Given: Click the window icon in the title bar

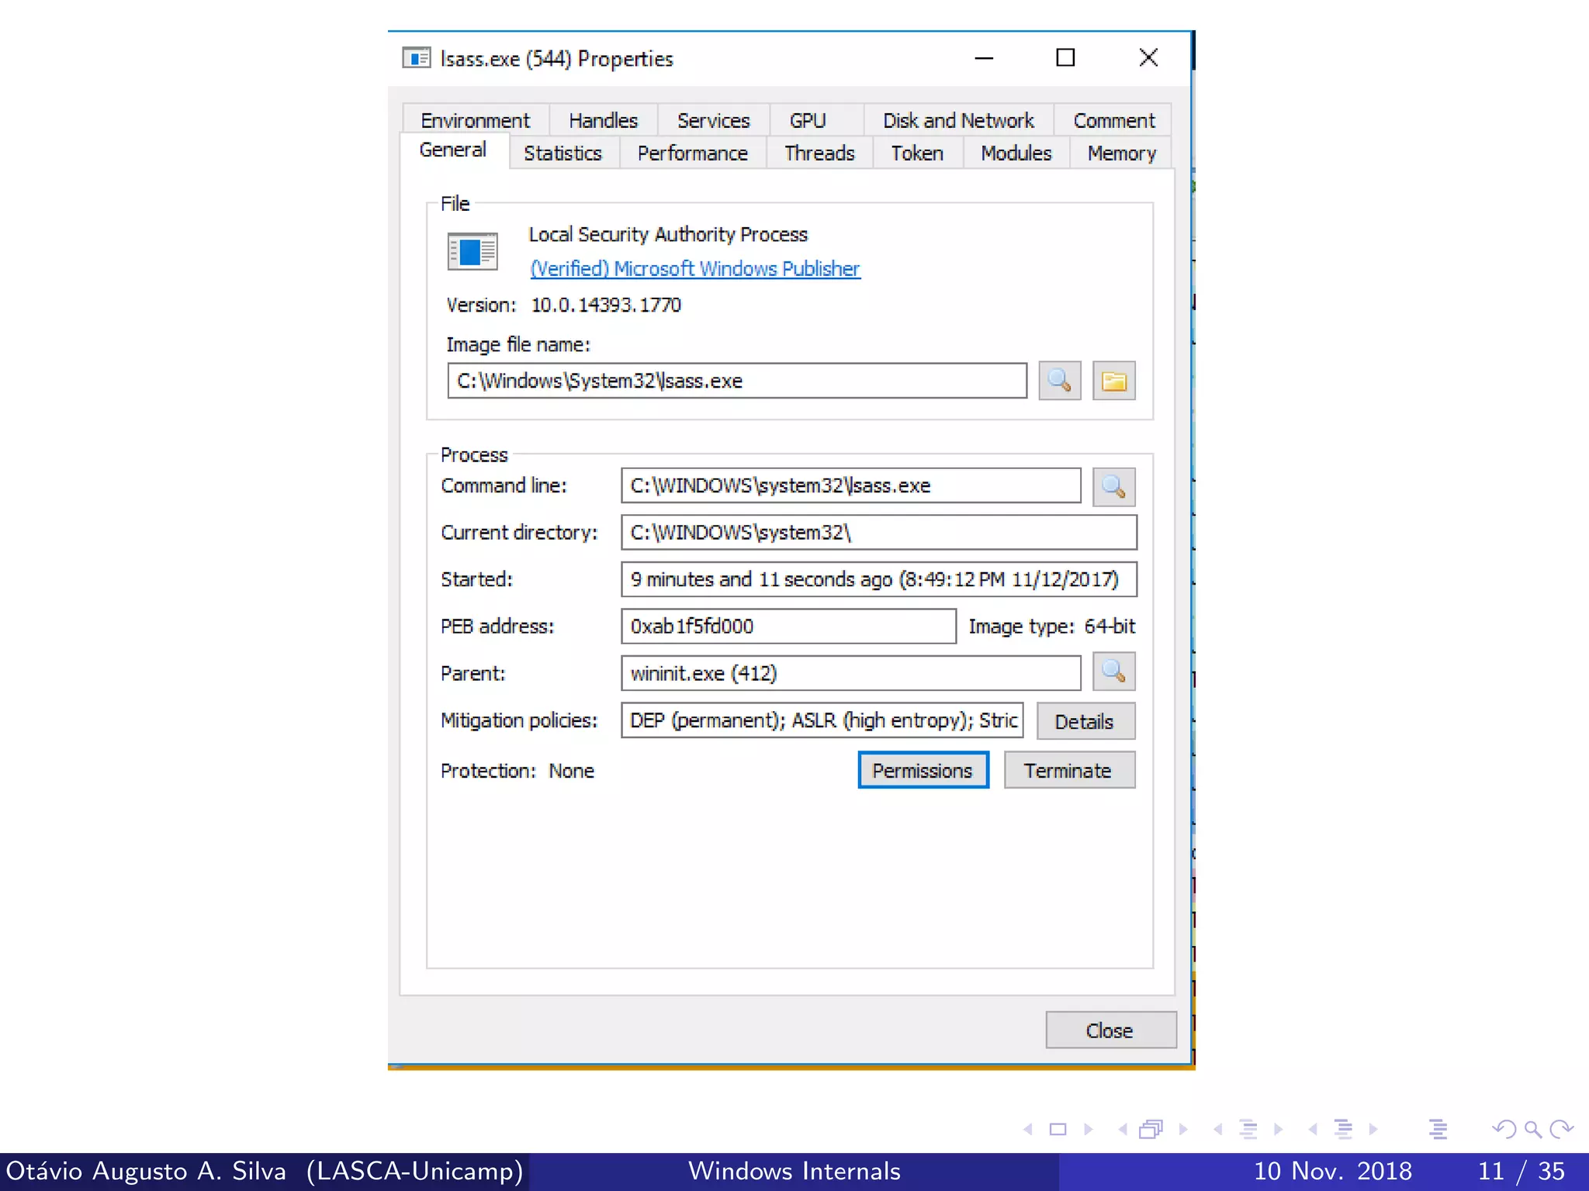Looking at the screenshot, I should 416,58.
